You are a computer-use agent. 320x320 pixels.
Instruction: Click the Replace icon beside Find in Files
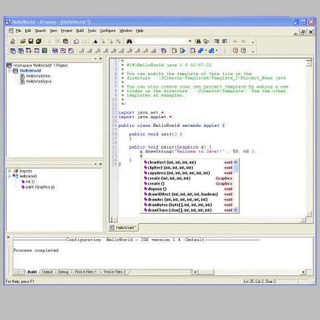coord(206,41)
